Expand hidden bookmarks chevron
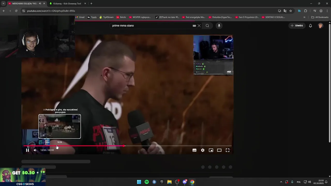Image resolution: width=331 pixels, height=186 pixels. (x=304, y=17)
